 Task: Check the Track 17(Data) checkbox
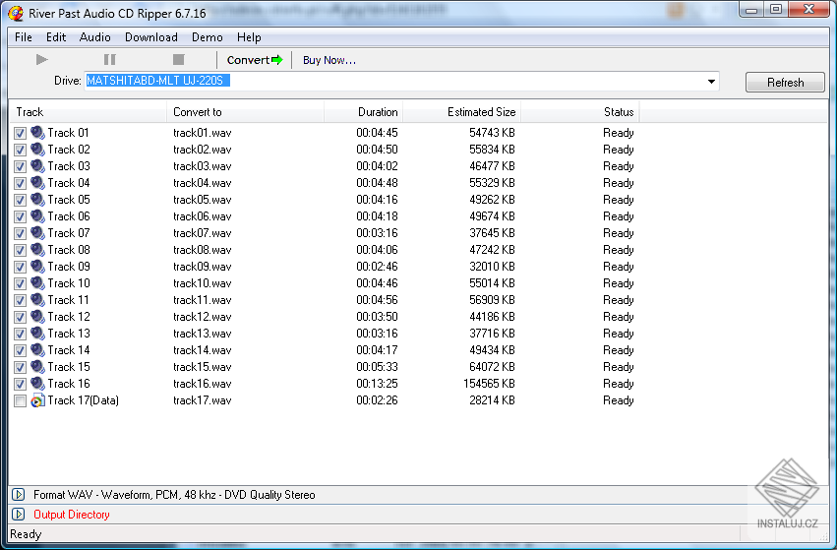tap(20, 401)
